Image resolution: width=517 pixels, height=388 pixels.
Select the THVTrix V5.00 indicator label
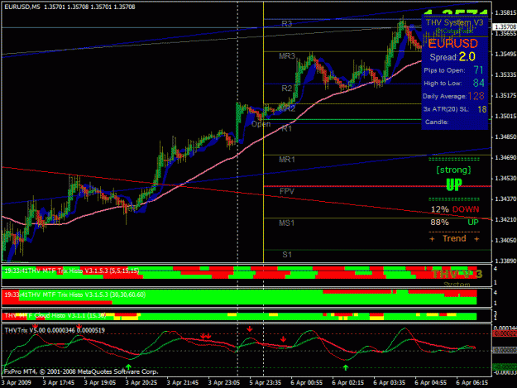(x=55, y=330)
